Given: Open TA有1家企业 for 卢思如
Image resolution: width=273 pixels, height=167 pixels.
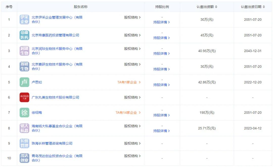Looking at the screenshot, I should pos(129,82).
